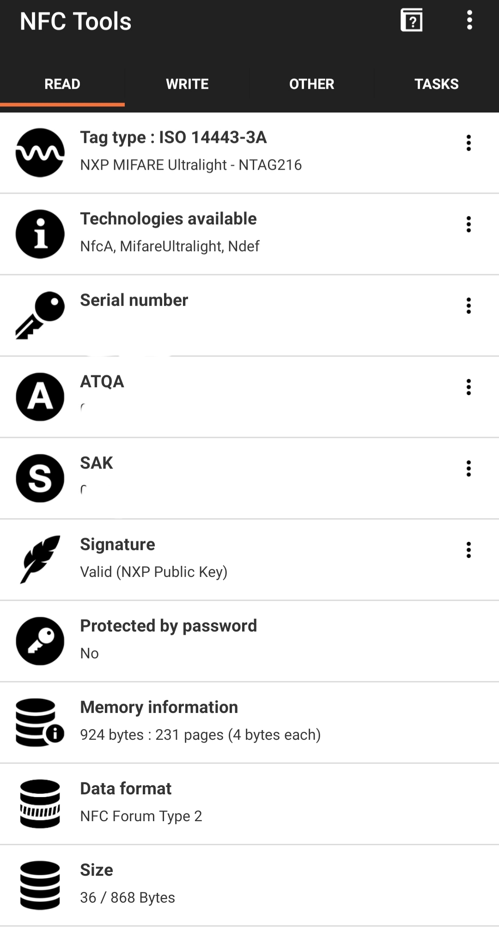
Task: Open more options for Serial number
Action: point(469,306)
